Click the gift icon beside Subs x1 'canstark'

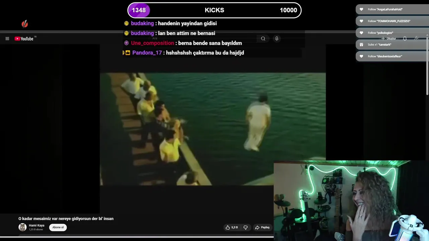tap(361, 45)
